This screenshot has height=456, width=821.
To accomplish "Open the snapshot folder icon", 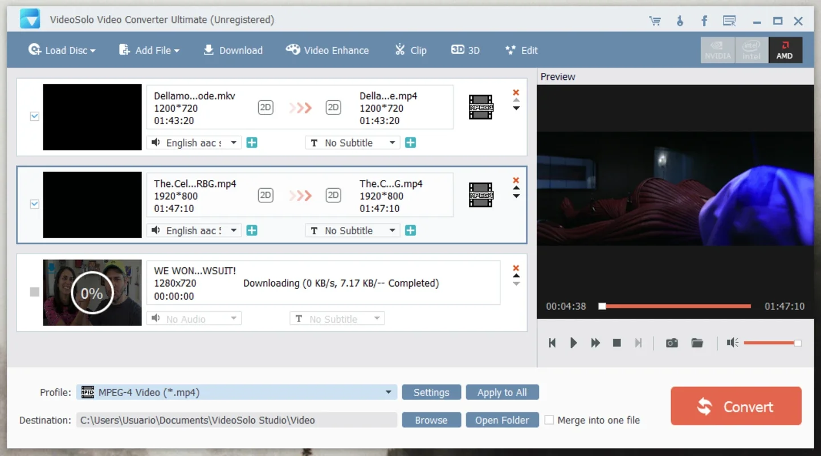I will point(697,343).
